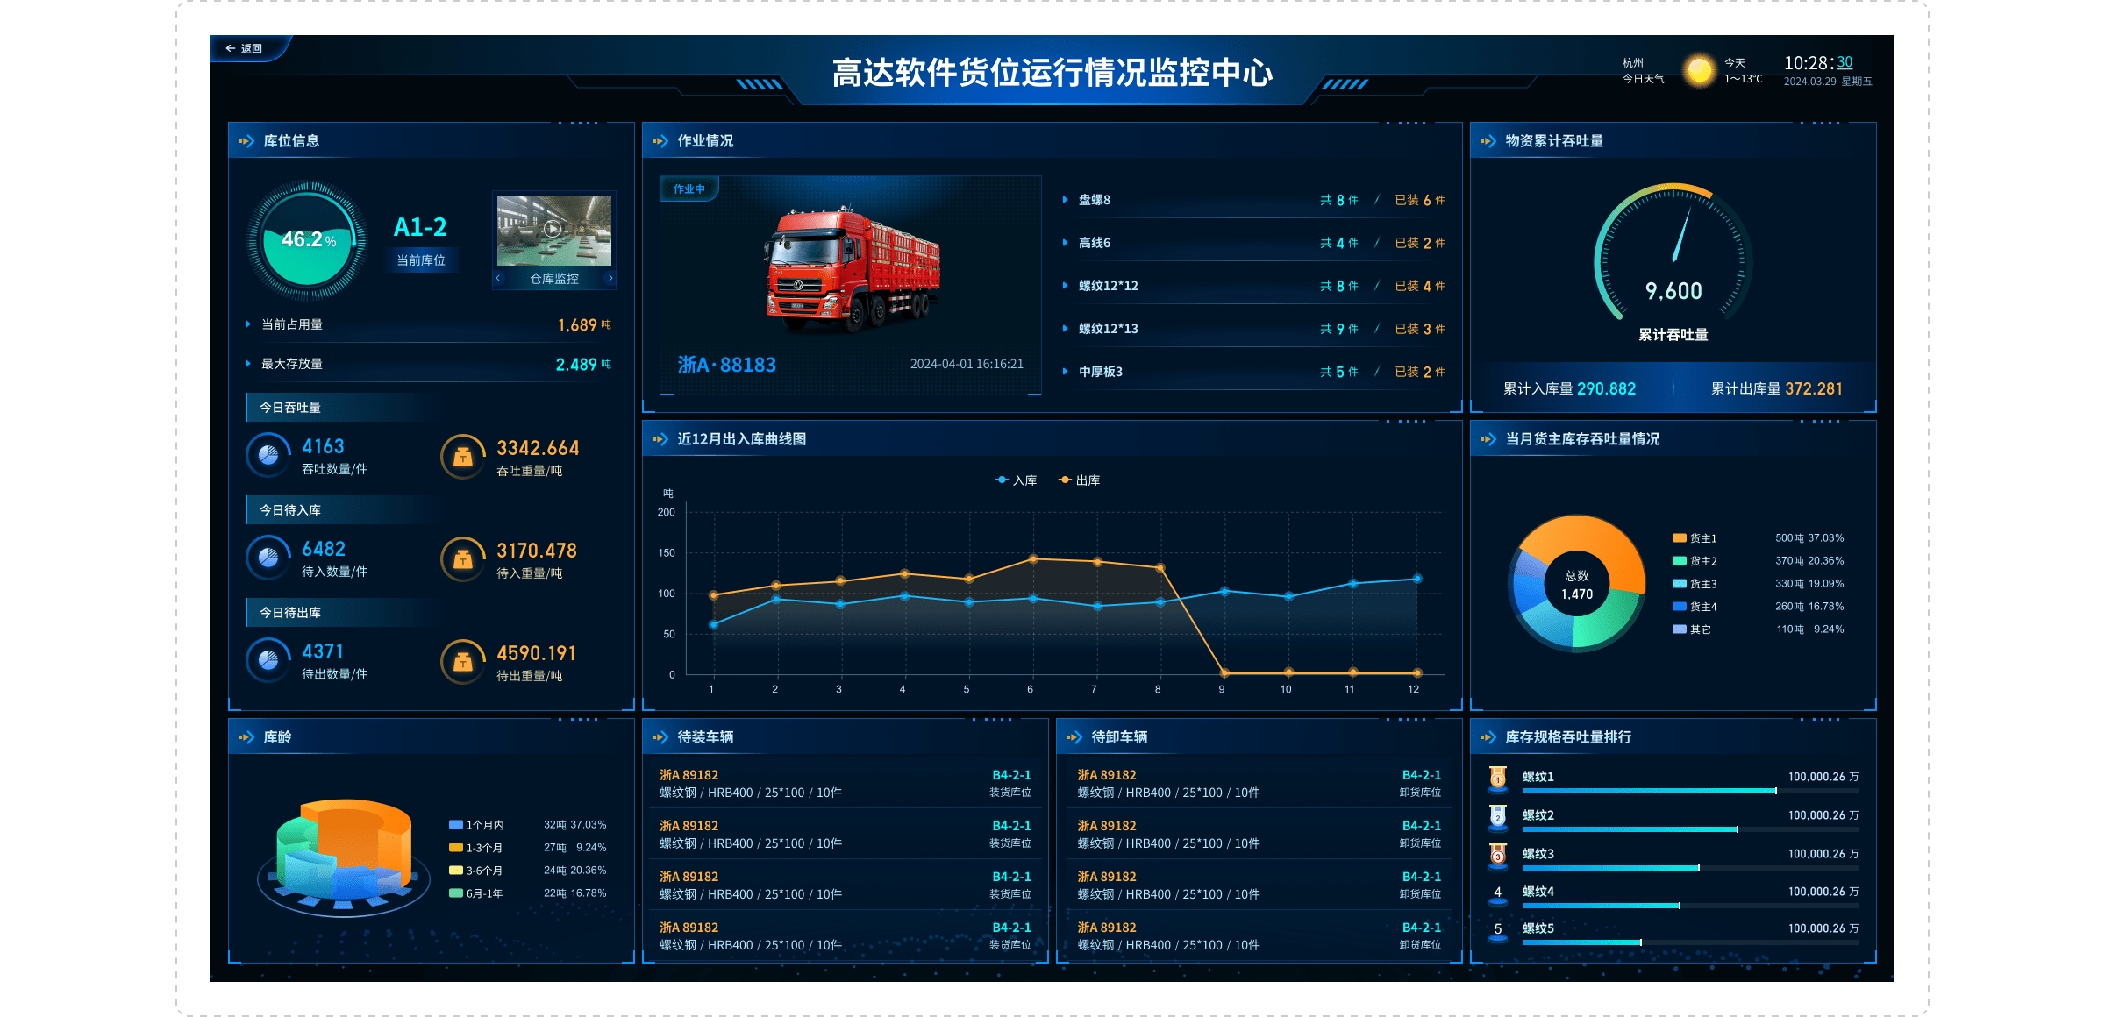
Task: Click the 待入重量 weight icon
Action: 462,559
